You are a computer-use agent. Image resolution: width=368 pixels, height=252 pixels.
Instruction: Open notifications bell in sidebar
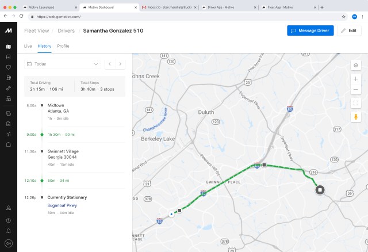9,231
